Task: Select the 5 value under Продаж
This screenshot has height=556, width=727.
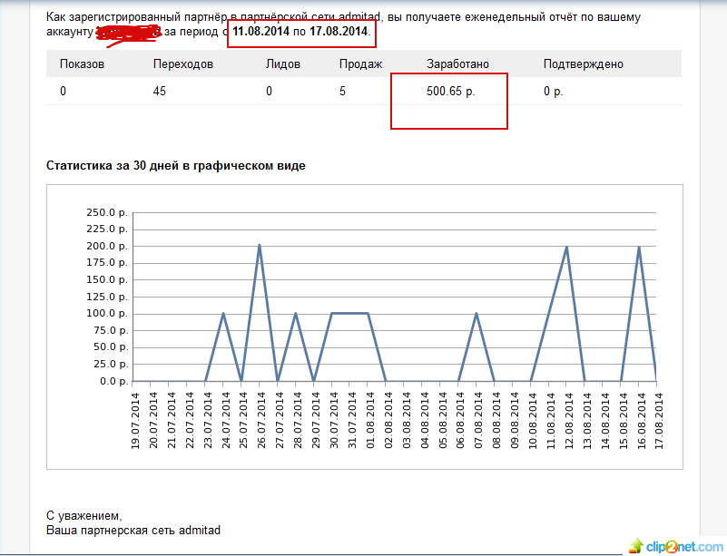Action: [x=342, y=91]
